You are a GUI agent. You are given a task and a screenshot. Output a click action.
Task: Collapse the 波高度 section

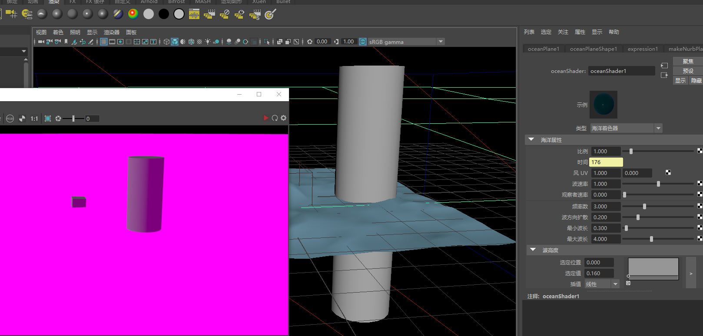click(x=533, y=250)
